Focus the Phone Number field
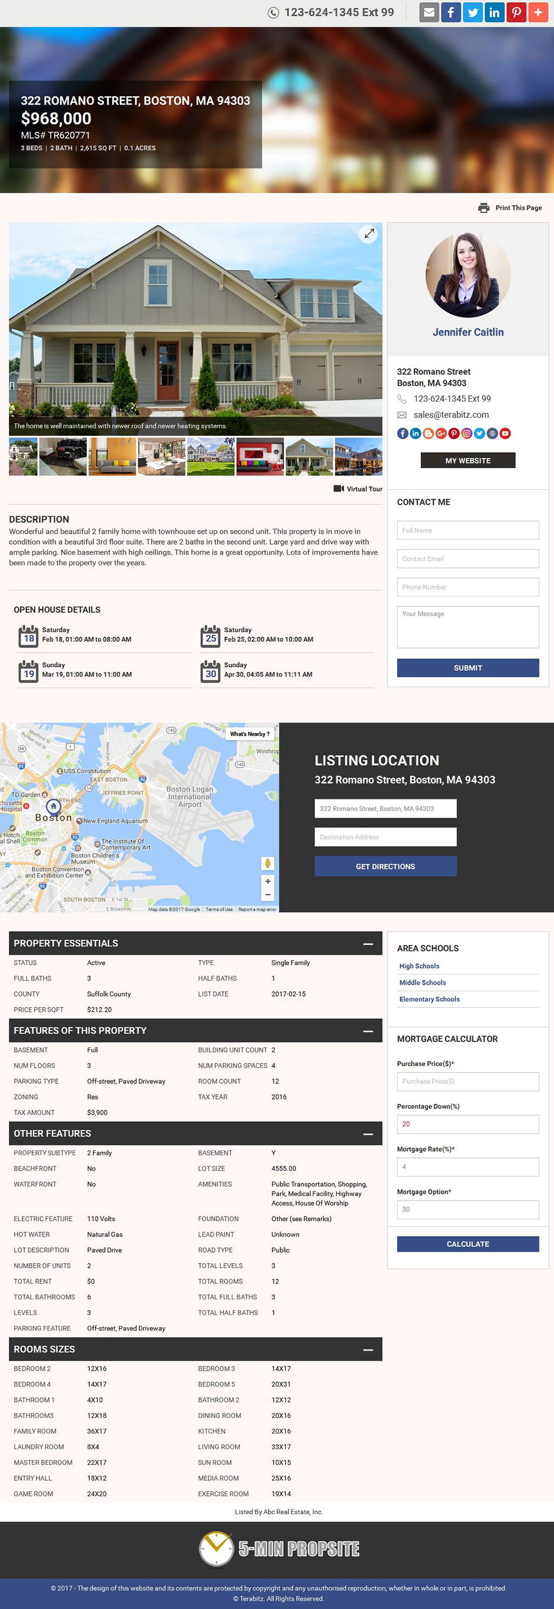Viewport: 554px width, 1609px height. tap(468, 587)
